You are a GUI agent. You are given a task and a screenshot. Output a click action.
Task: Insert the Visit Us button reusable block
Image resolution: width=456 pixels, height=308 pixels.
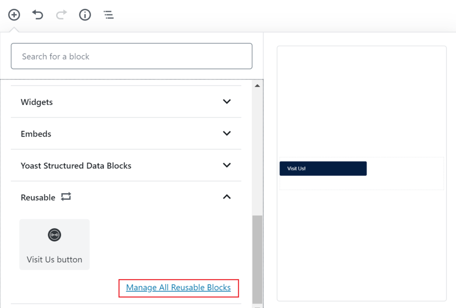click(x=54, y=244)
